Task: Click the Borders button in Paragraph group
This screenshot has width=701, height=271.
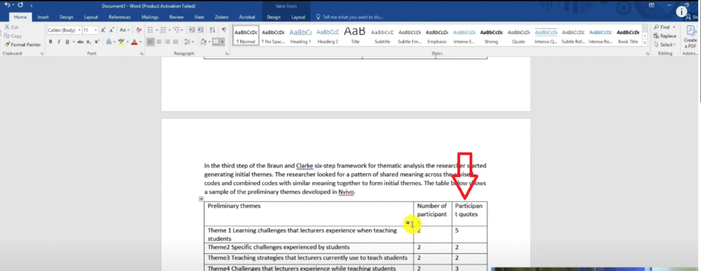Action: (x=216, y=42)
